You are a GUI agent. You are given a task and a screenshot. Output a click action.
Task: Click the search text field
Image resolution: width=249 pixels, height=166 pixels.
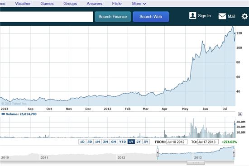(x=47, y=17)
